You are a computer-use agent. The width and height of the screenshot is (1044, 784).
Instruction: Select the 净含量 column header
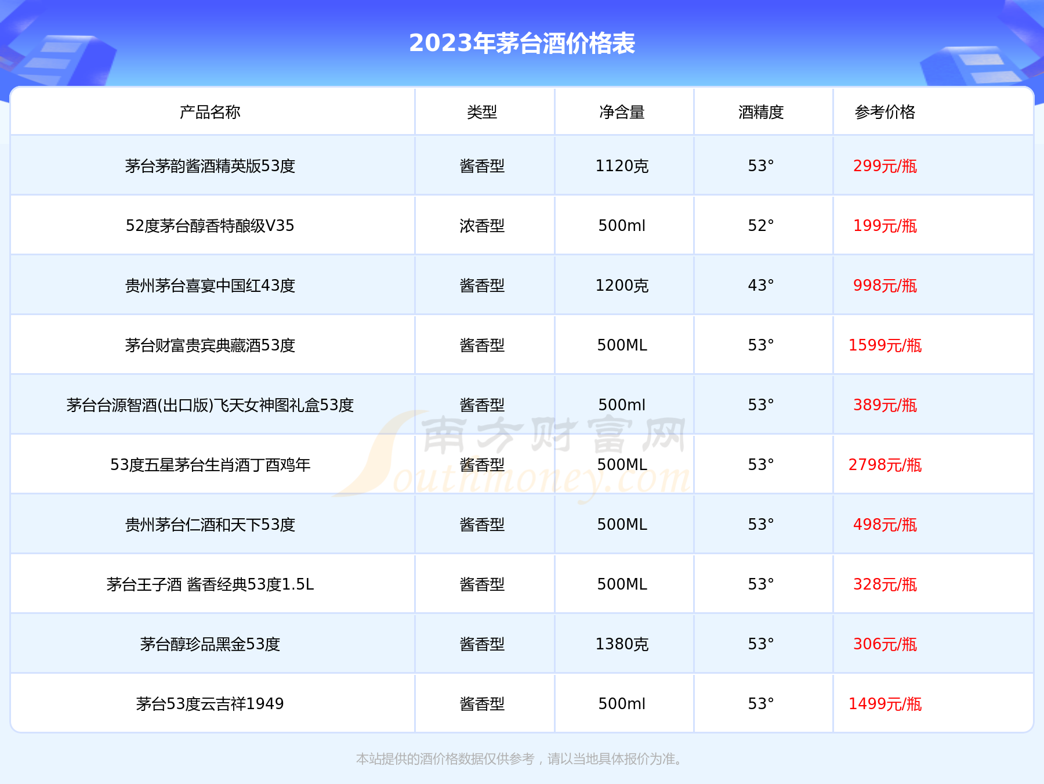(x=622, y=112)
